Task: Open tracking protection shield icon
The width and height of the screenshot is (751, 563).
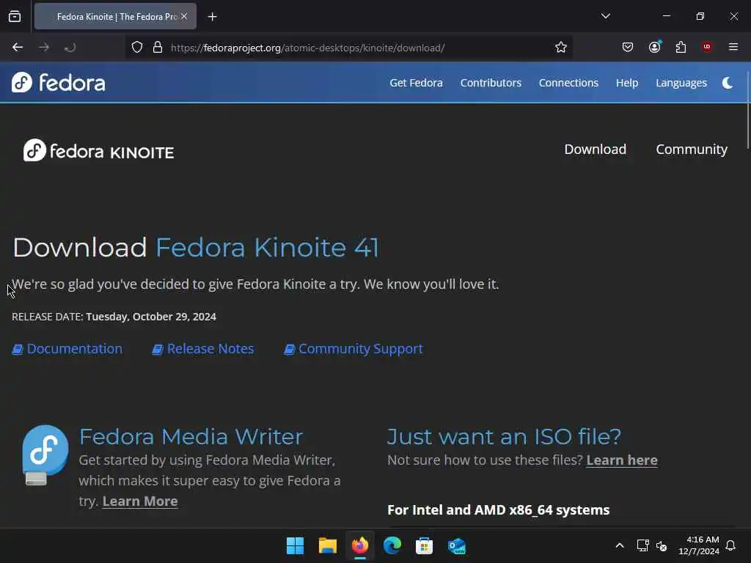Action: pyautogui.click(x=137, y=48)
